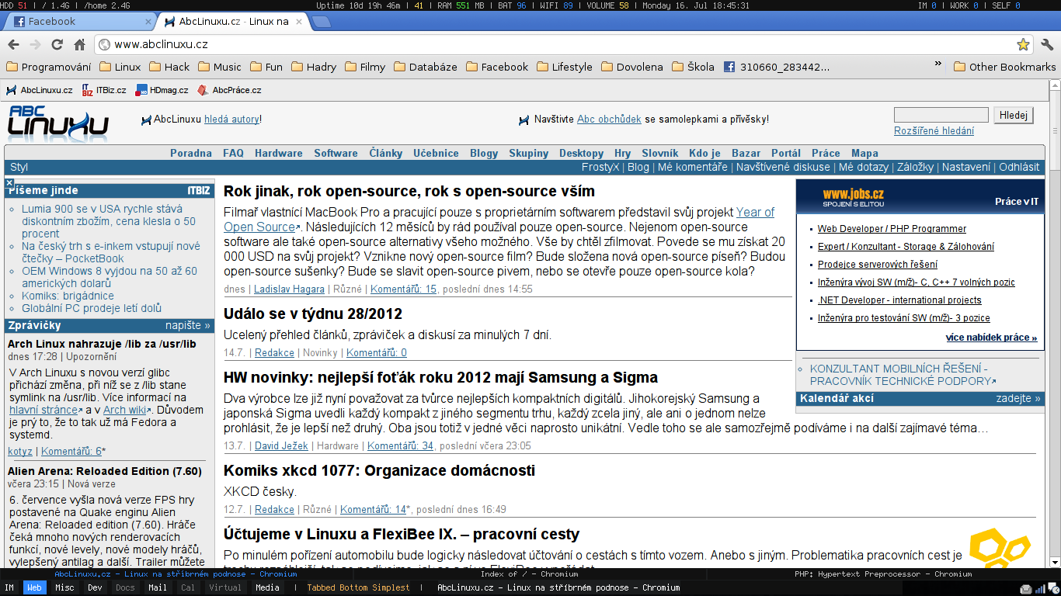Reload the page with the refresh icon
1061x596 pixels.
coord(57,44)
